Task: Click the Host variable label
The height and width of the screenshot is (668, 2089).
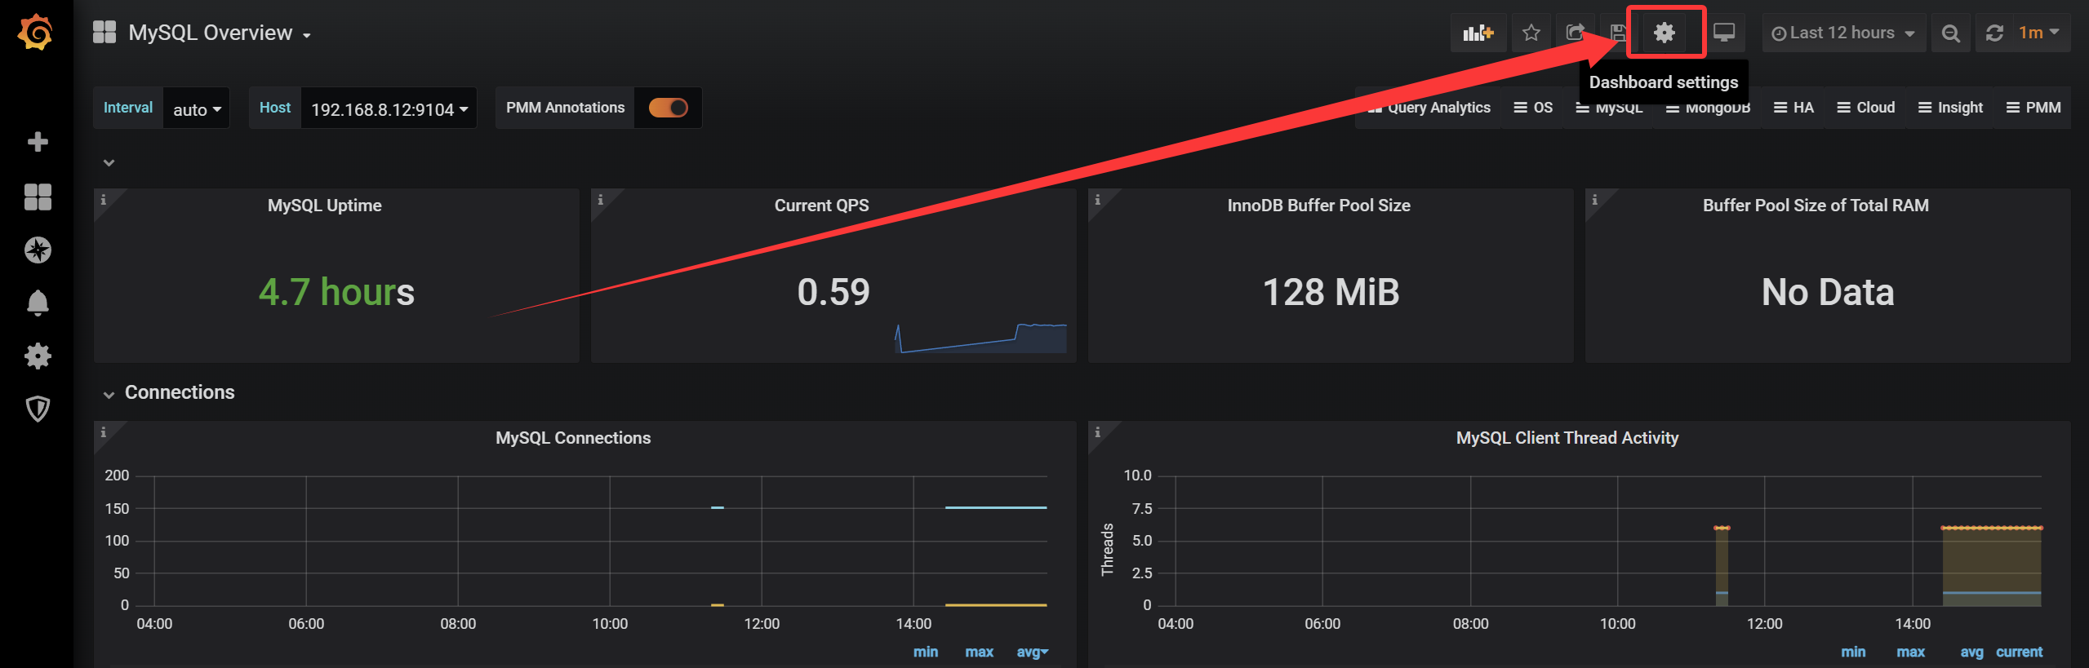Action: pyautogui.click(x=275, y=108)
